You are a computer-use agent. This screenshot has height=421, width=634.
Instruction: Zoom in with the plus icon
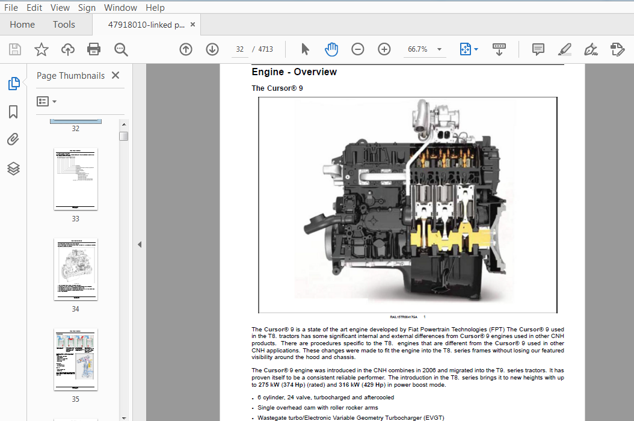click(384, 49)
